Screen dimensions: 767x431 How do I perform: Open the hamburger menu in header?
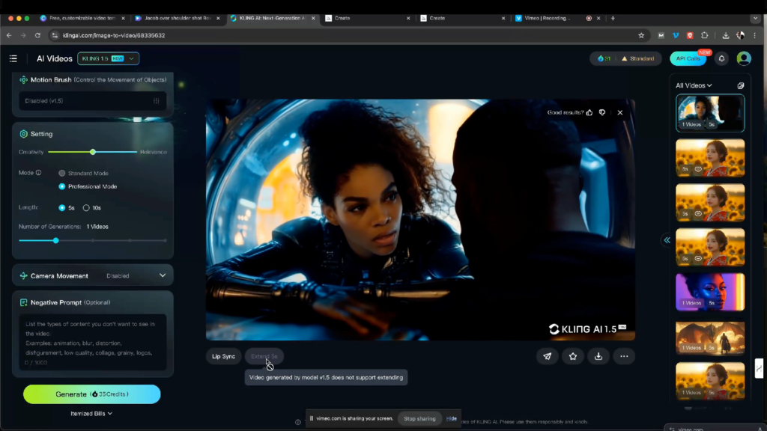pos(13,58)
